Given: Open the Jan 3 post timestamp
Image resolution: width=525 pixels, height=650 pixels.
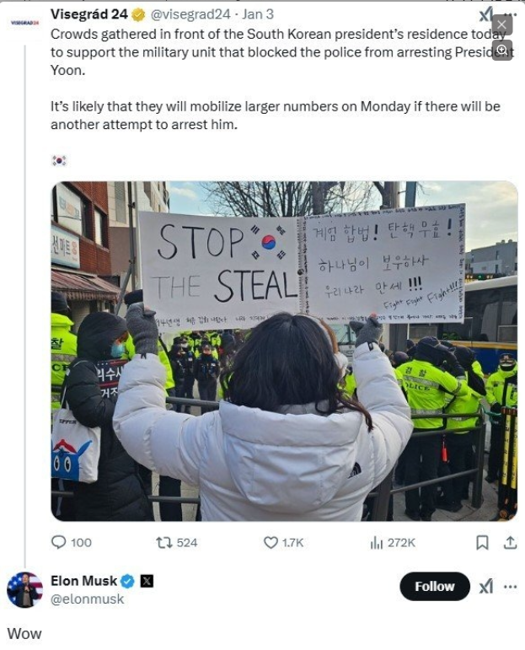Looking at the screenshot, I should [258, 14].
